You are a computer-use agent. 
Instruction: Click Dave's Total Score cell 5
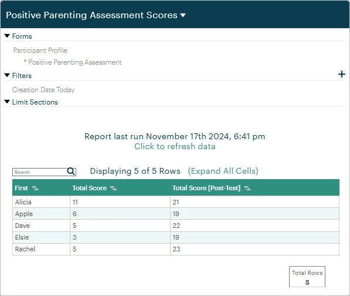[120, 226]
